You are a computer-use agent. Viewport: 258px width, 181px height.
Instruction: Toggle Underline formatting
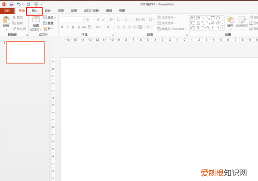point(73,27)
